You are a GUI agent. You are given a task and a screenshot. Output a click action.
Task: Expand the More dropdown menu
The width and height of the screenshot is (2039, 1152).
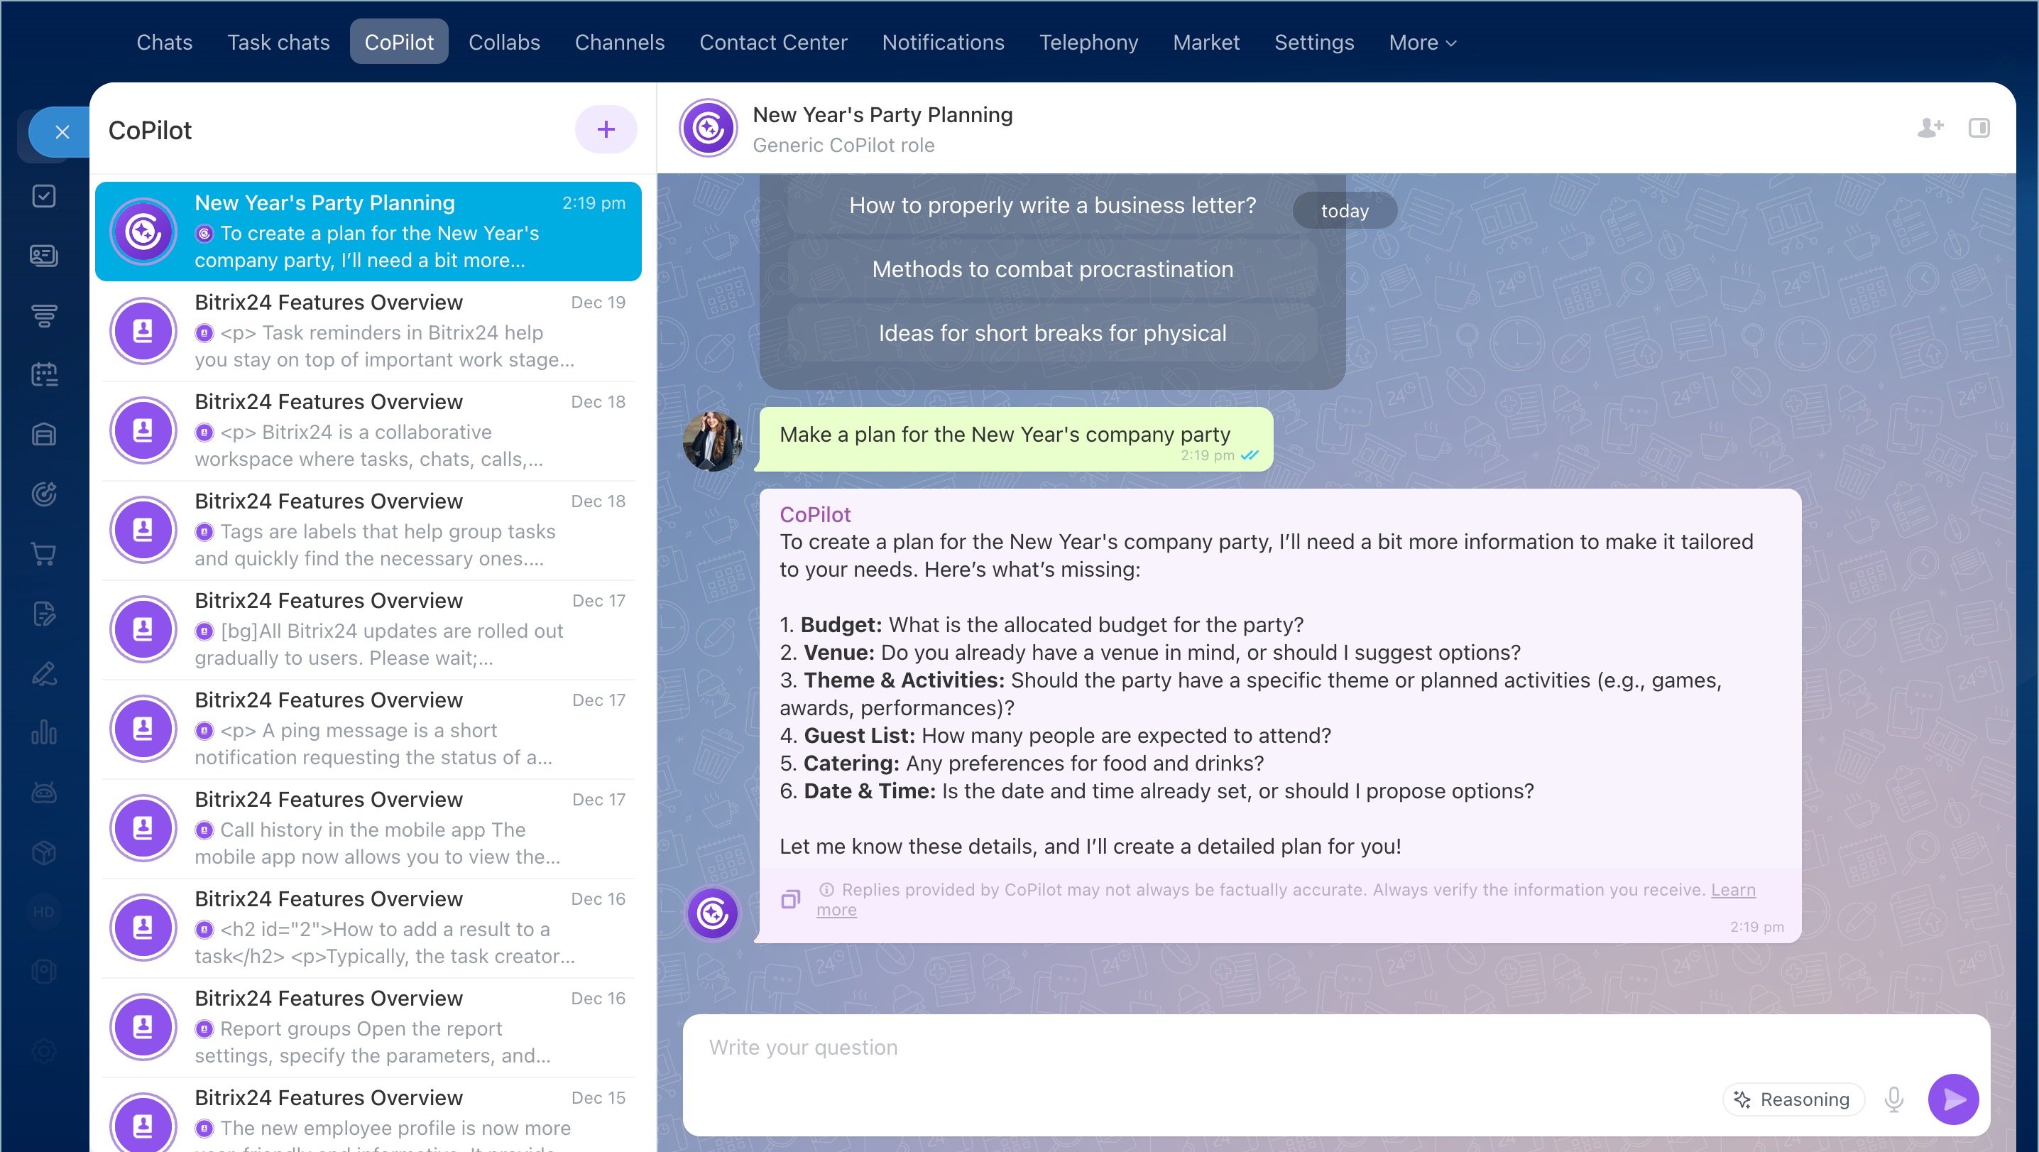1421,42
